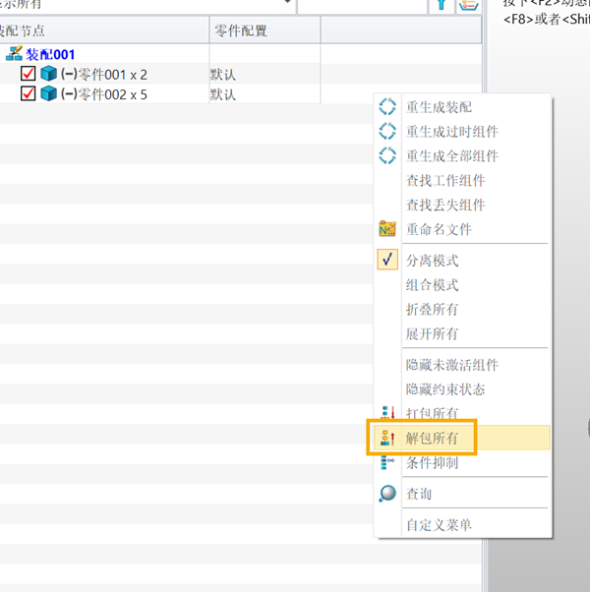Click the search input field beside the filter dropdown

tap(363, 5)
